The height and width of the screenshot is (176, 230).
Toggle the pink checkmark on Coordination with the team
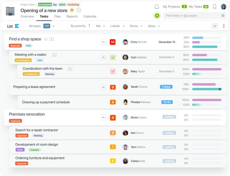coord(113,71)
